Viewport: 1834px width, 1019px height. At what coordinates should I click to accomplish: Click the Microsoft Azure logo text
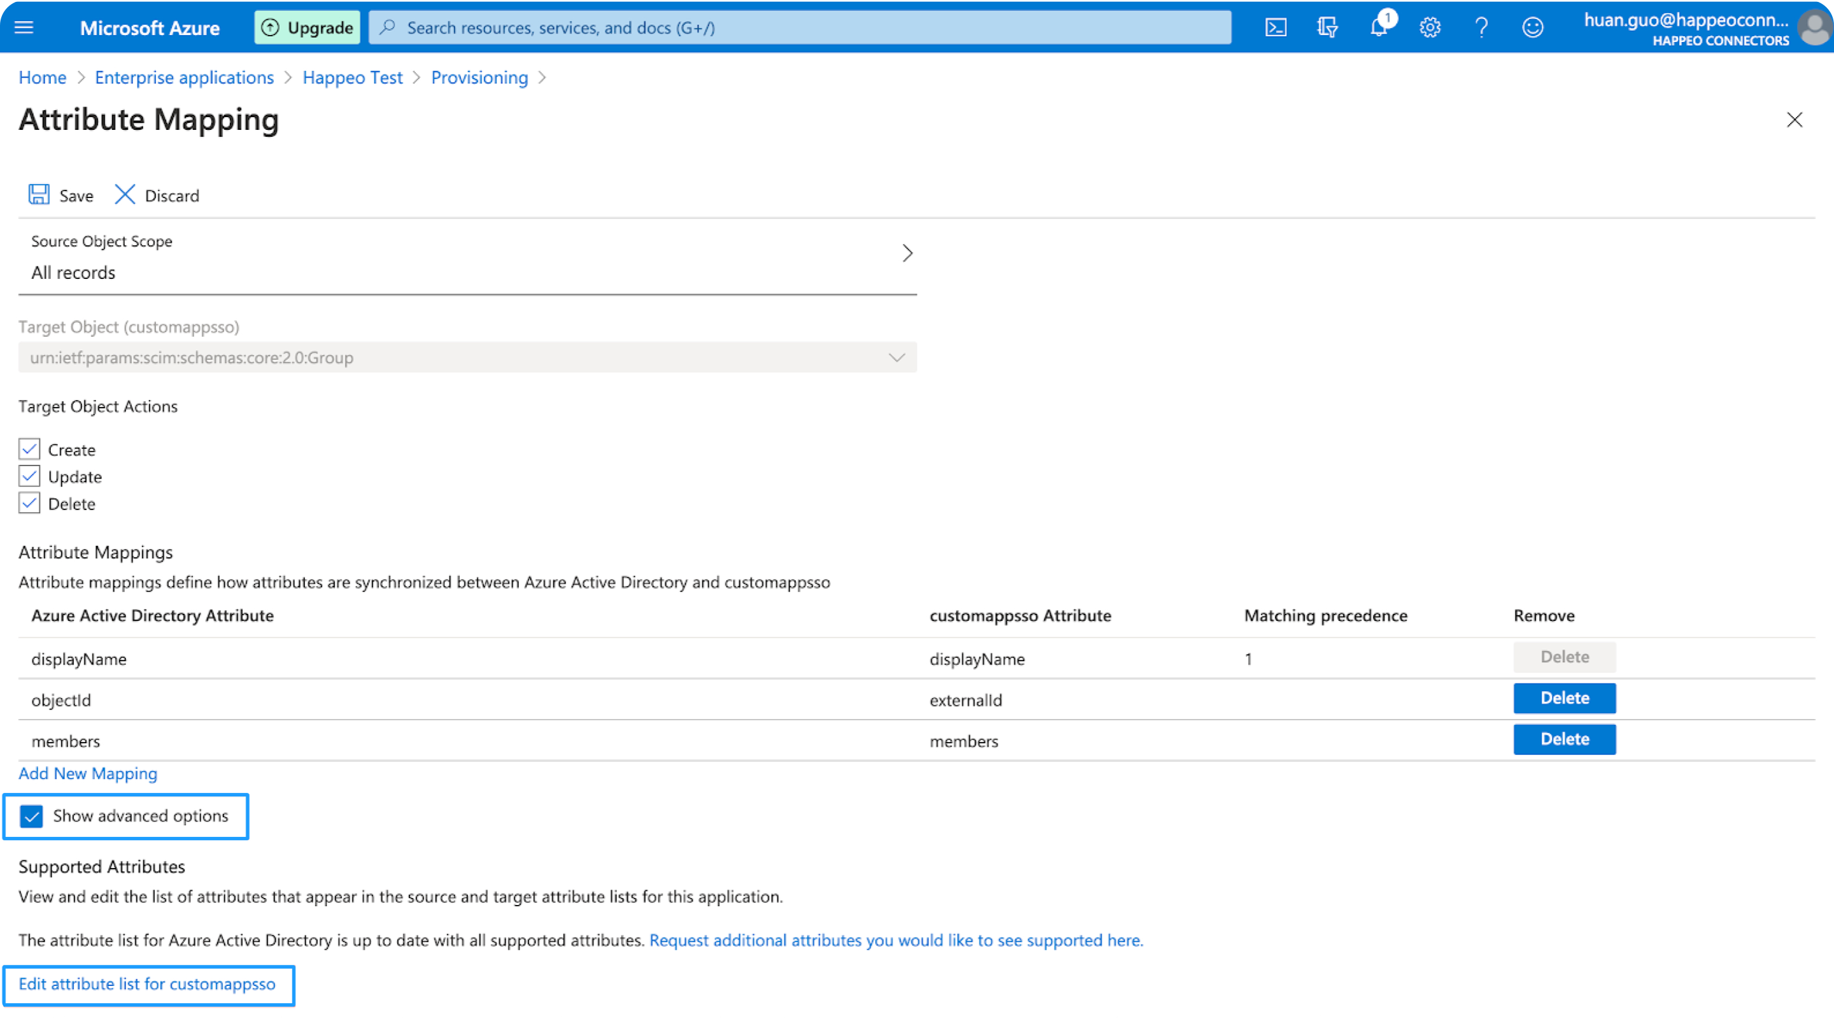pos(150,28)
